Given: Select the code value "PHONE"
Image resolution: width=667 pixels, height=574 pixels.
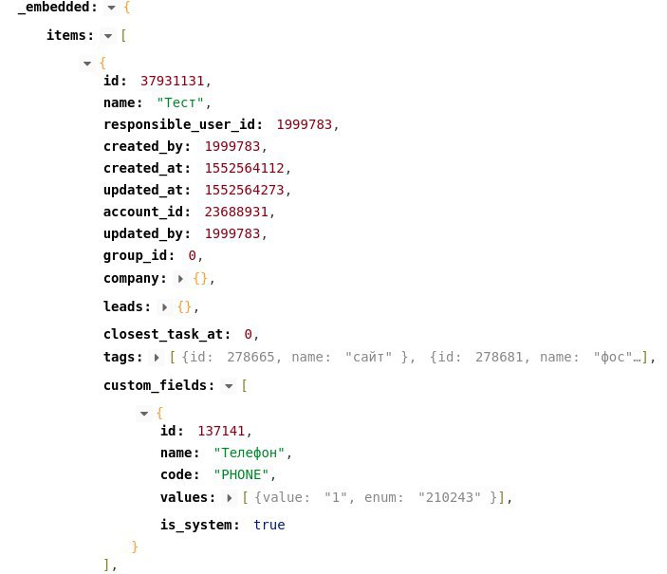Looking at the screenshot, I should (x=241, y=475).
